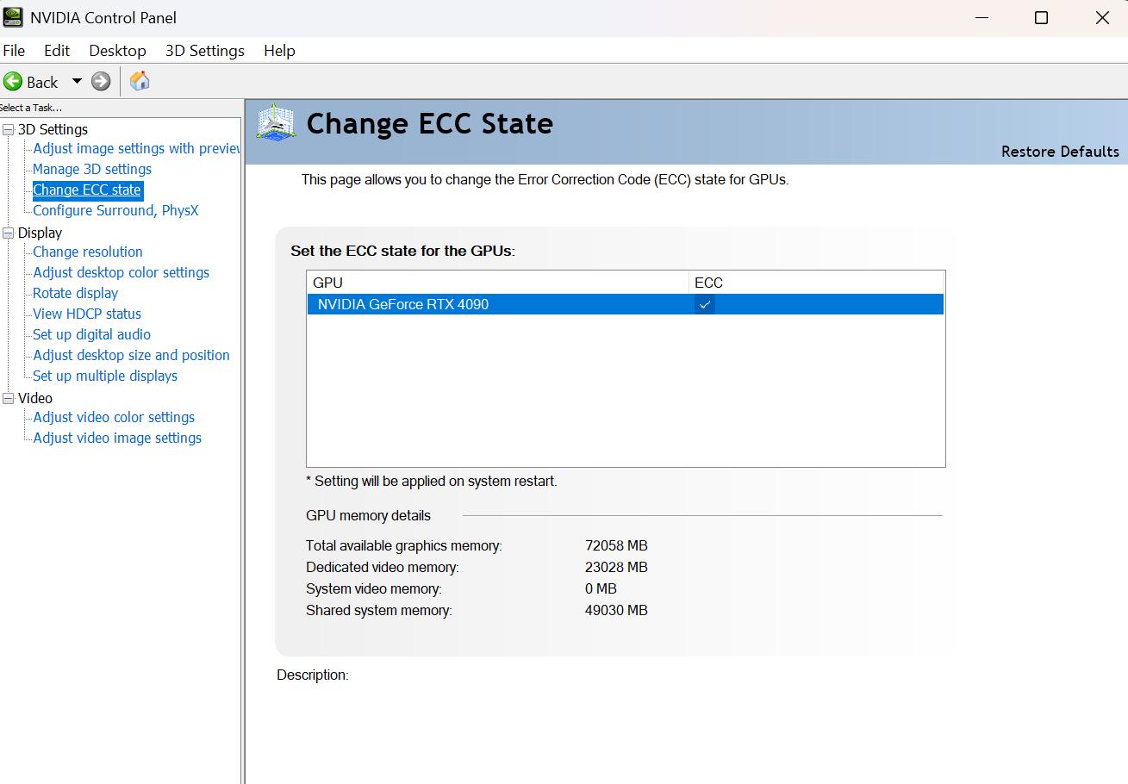Open Change resolution
The width and height of the screenshot is (1128, 784).
coord(88,252)
